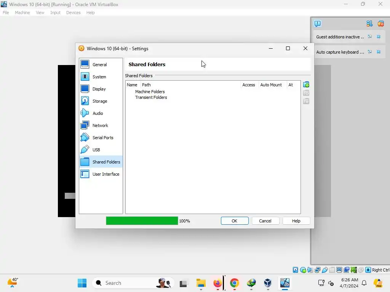Dismiss the Auto capture keyboard notification
The height and width of the screenshot is (292, 390).
click(x=379, y=52)
